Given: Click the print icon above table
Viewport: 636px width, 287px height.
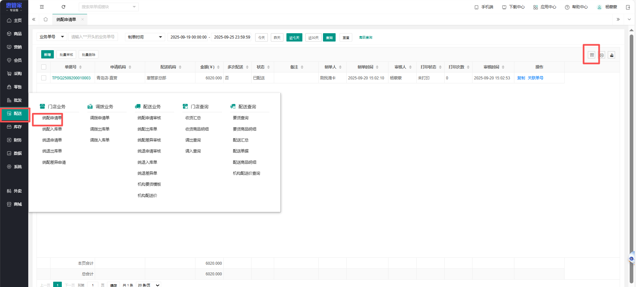Looking at the screenshot, I should pos(602,55).
